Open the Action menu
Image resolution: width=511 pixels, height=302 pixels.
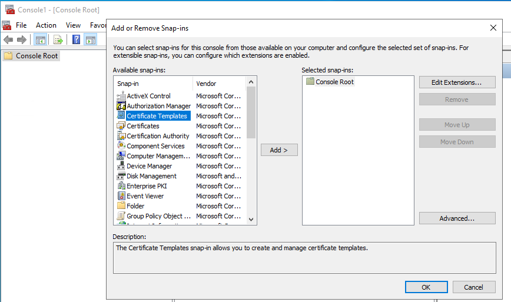[46, 25]
